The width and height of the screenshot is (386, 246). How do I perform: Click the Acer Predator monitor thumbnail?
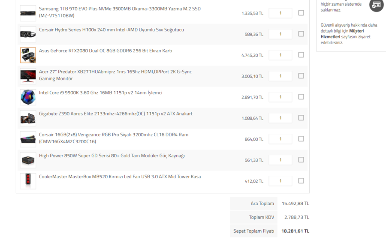coord(28,76)
